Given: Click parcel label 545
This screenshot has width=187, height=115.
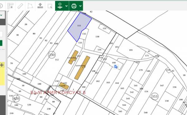Looking at the screenshot, I should click(120, 111).
